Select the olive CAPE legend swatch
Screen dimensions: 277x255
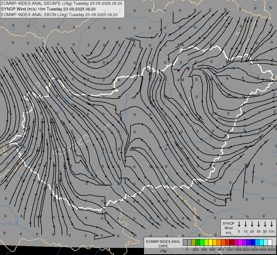(x=194, y=242)
